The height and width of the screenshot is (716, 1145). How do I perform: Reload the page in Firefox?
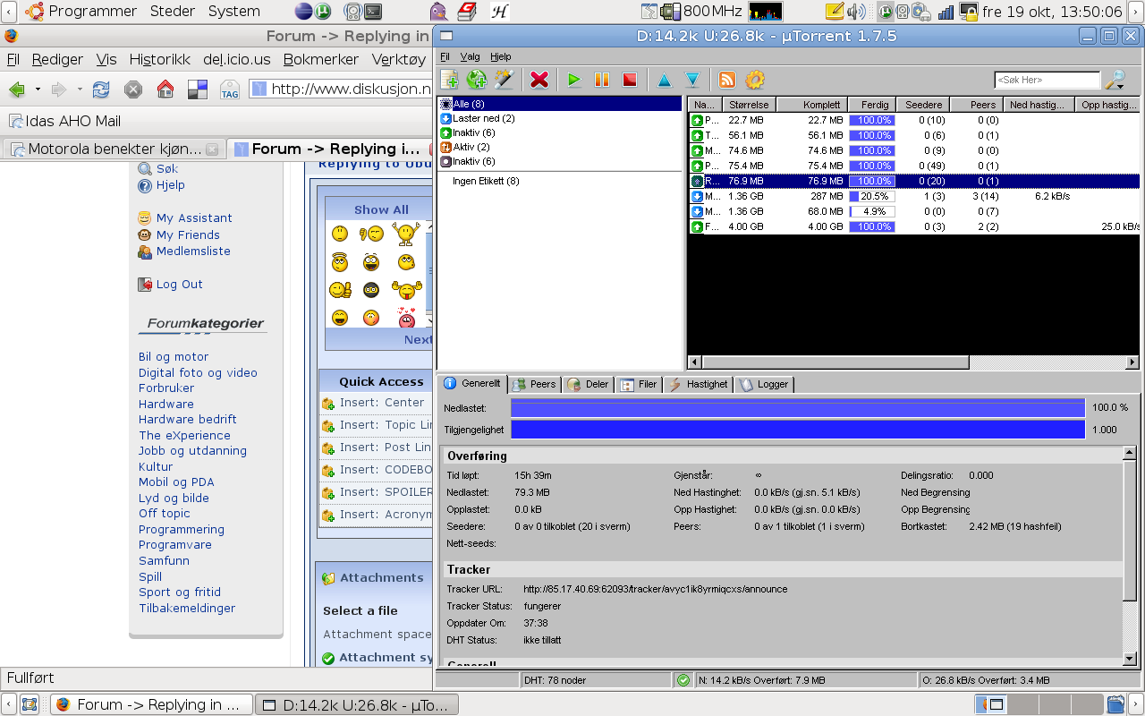101,89
